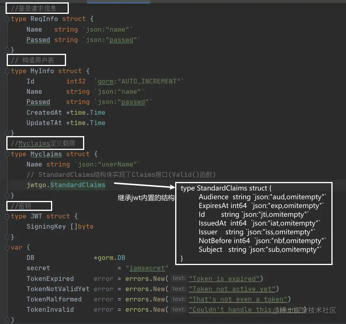Click fold end marker closing MyInfo struct

click(x=7, y=133)
